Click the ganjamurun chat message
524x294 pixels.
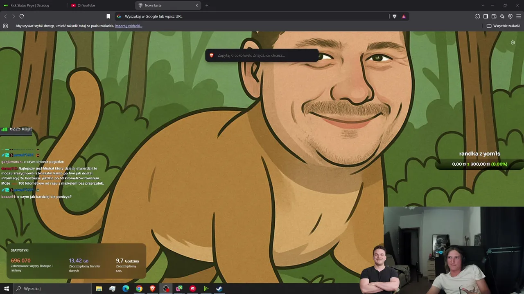(x=32, y=162)
